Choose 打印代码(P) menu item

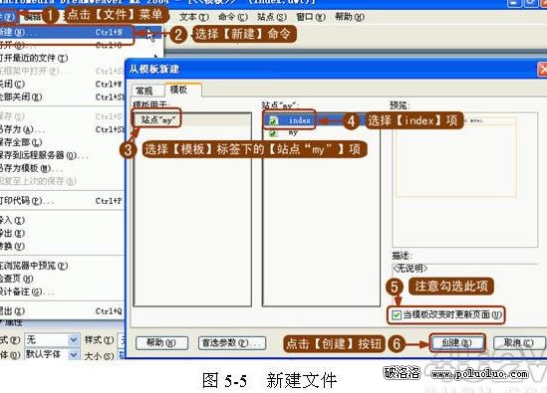(x=63, y=201)
